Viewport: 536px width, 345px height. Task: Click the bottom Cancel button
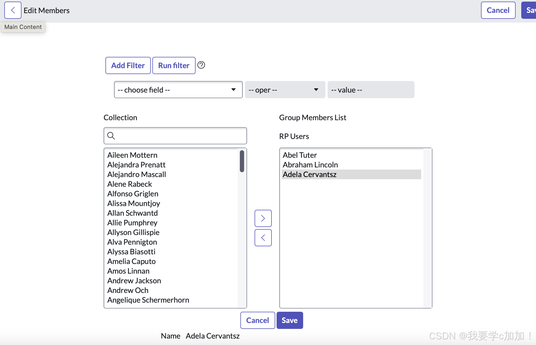tap(257, 320)
